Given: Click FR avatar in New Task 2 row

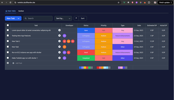Looking at the screenshot, I should point(73,41).
